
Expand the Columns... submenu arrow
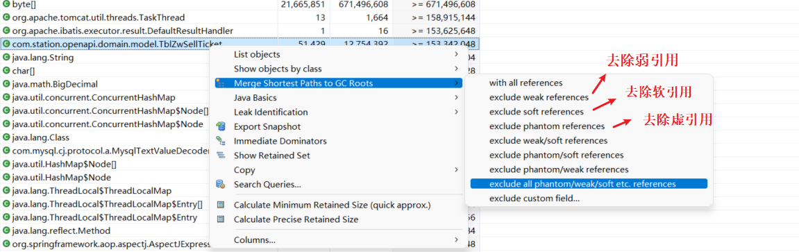(456, 240)
